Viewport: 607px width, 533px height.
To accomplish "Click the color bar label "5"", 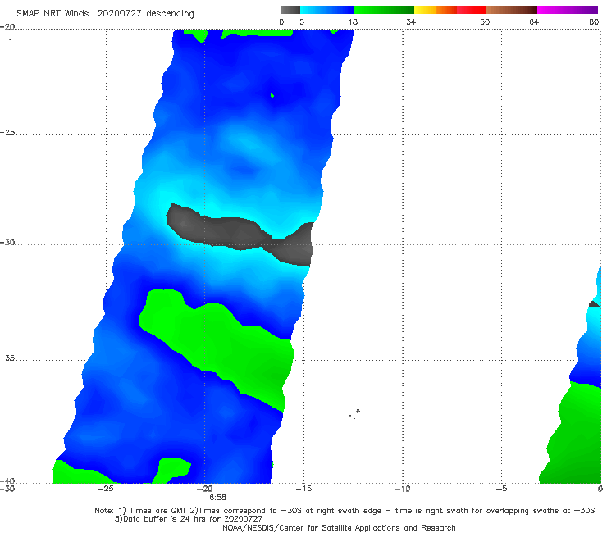I will click(302, 21).
